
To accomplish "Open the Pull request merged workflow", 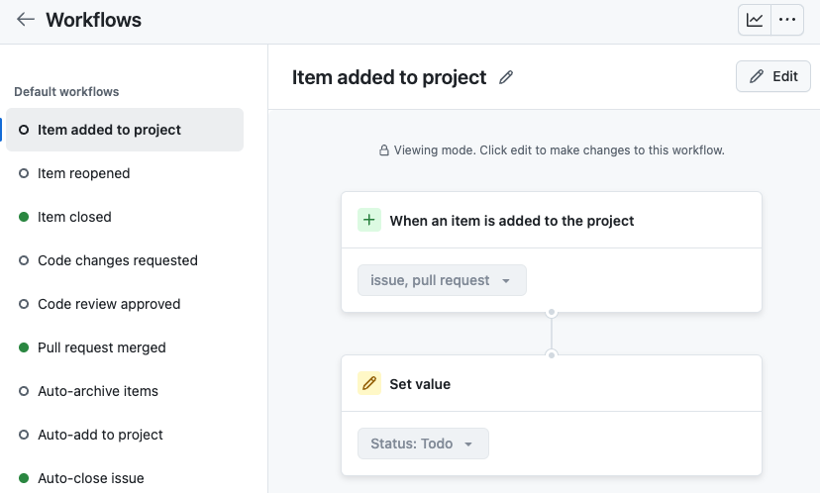I will tap(125, 347).
